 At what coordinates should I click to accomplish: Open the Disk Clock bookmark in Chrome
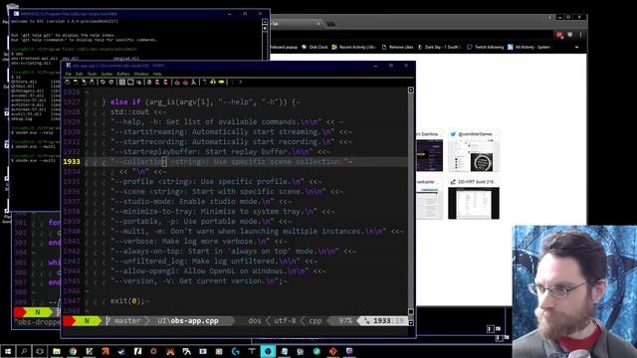(315, 47)
